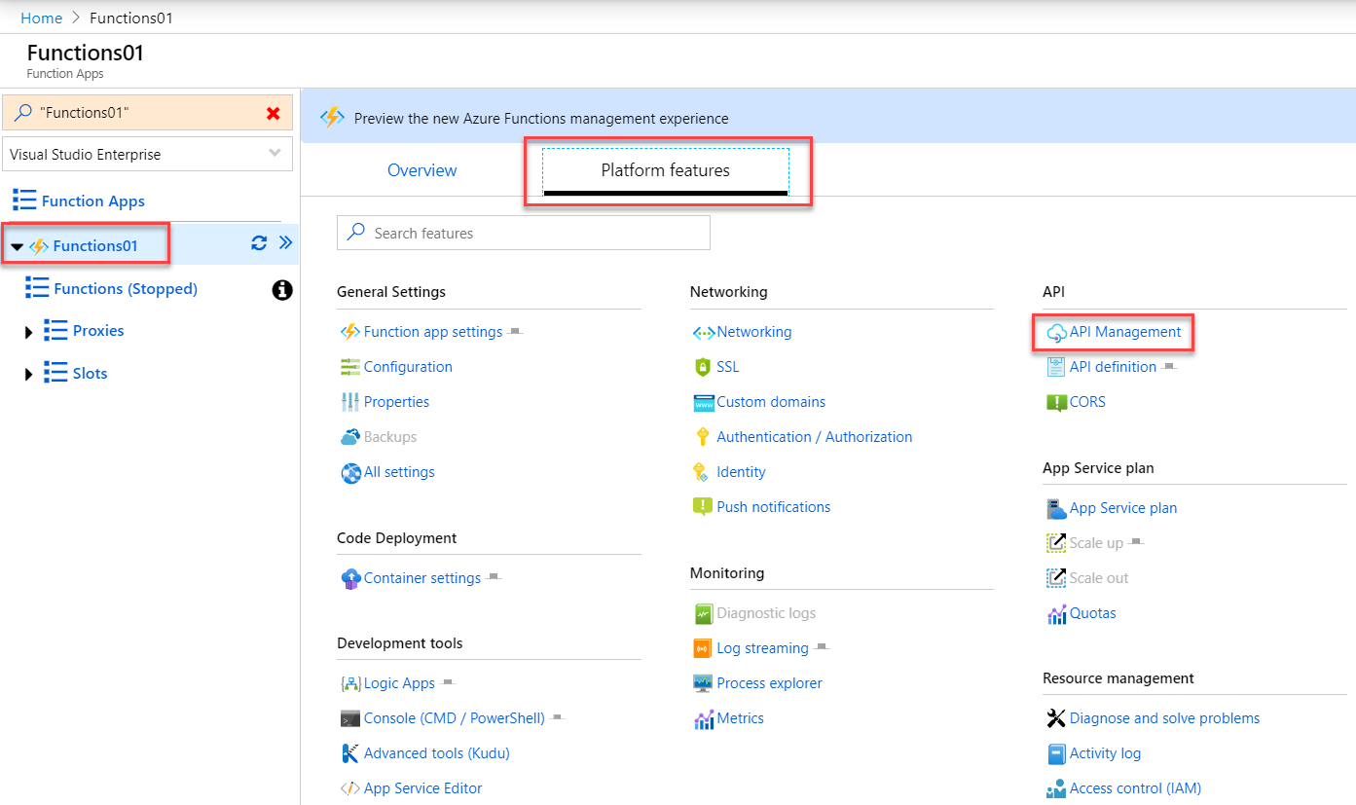Click the Container settings cloud icon
1356x805 pixels.
pos(350,578)
